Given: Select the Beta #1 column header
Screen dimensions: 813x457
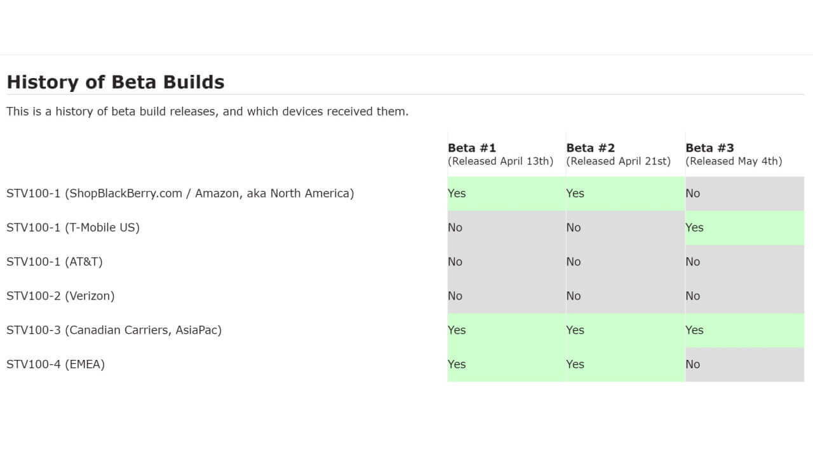Looking at the screenshot, I should (x=471, y=148).
